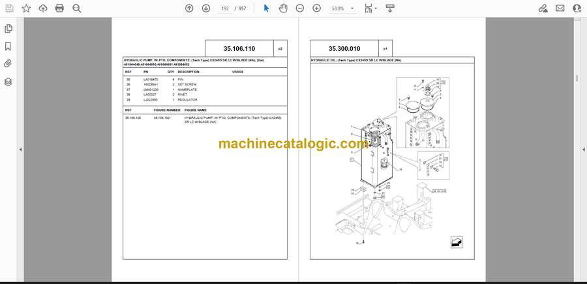Screen dimensions: 587x284
Task: Click the FIGURE NAME column header
Action: tap(196, 110)
